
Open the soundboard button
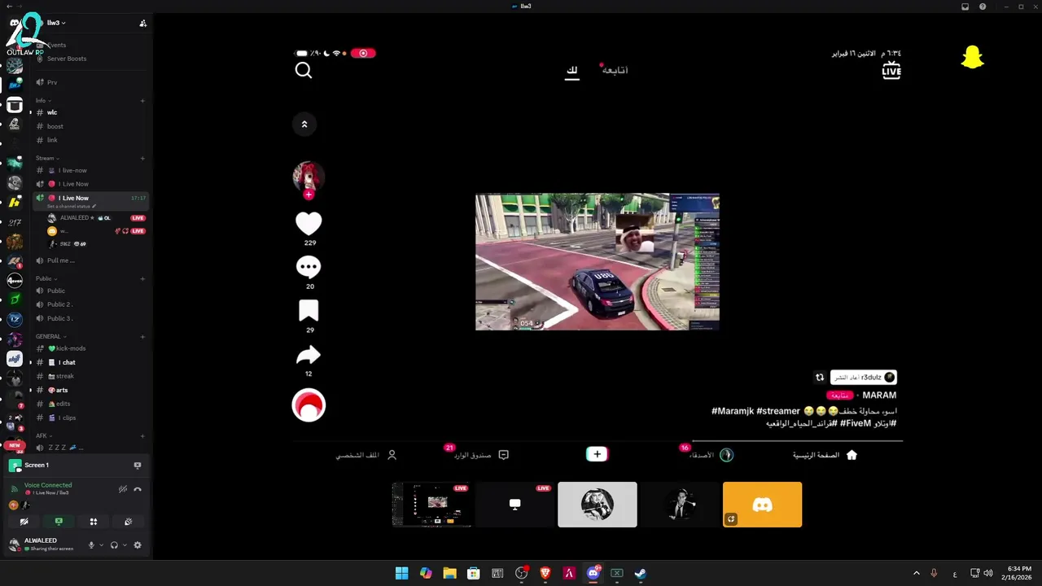pos(128,522)
